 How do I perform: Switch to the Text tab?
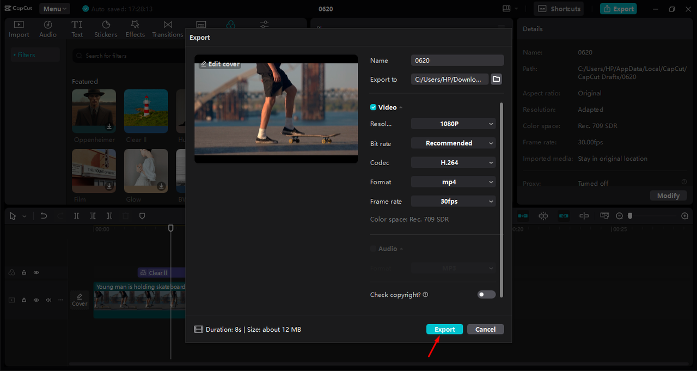(77, 29)
